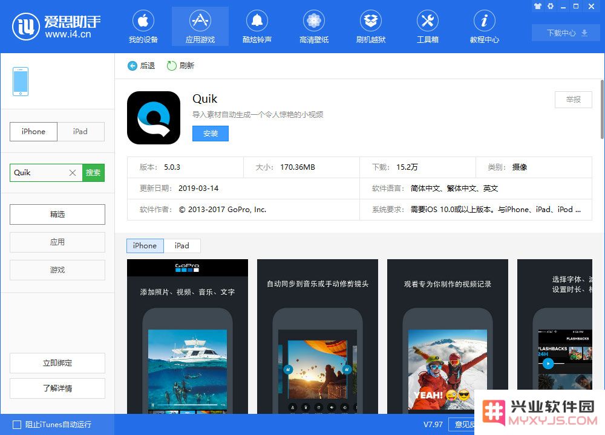Click the Quik app title text
Viewport: 605px width, 435px height.
(205, 99)
